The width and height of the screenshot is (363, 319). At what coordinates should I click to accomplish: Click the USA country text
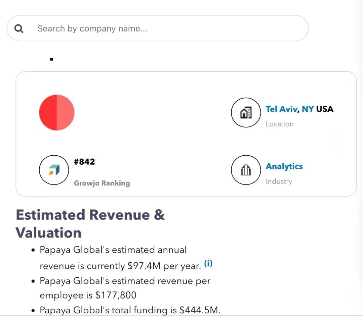(325, 109)
